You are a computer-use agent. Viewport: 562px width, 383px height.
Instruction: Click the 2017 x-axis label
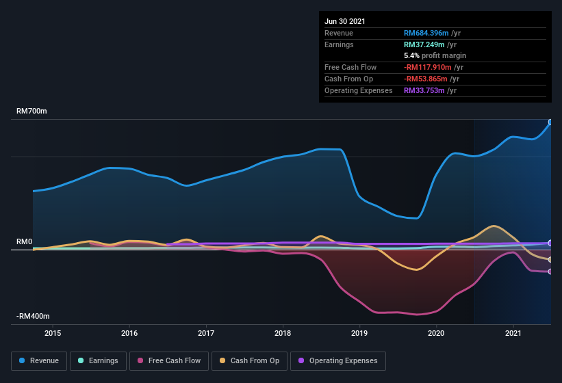[206, 333]
